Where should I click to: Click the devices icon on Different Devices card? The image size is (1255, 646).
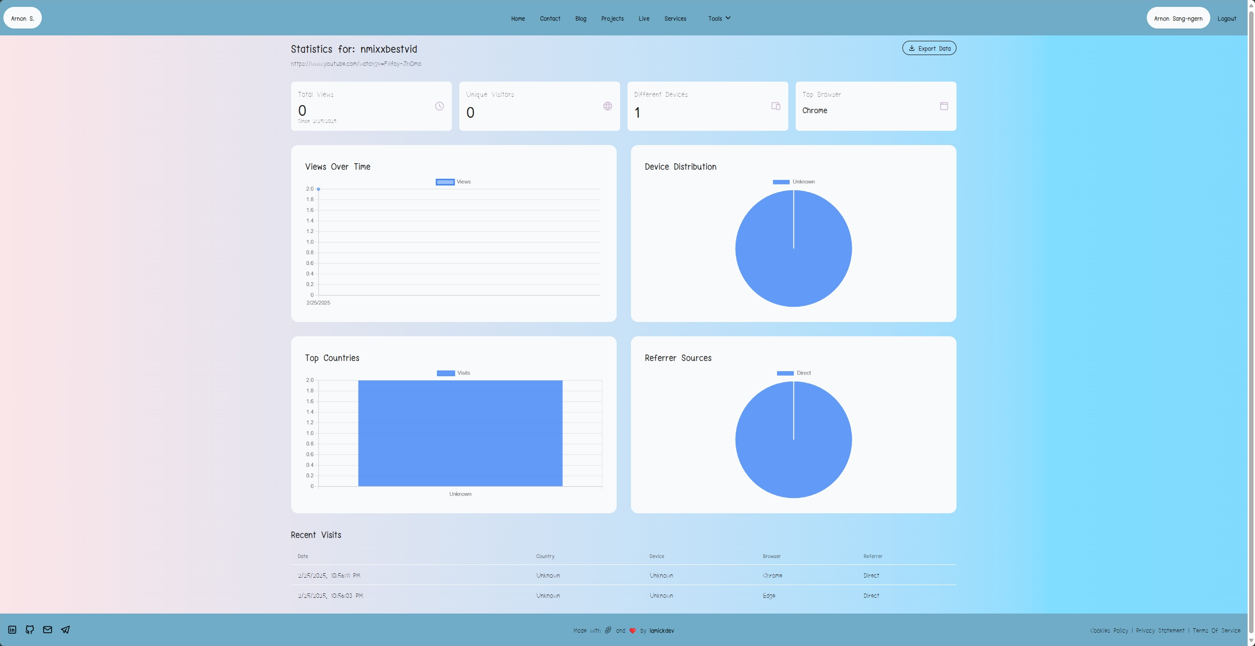coord(776,106)
